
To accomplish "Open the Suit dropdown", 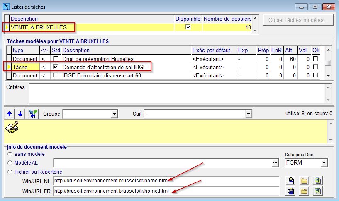I will 249,114.
